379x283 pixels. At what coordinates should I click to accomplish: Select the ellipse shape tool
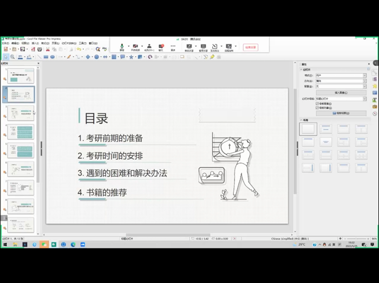tap(53, 57)
